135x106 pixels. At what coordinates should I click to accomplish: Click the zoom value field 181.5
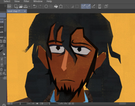pos(10,104)
